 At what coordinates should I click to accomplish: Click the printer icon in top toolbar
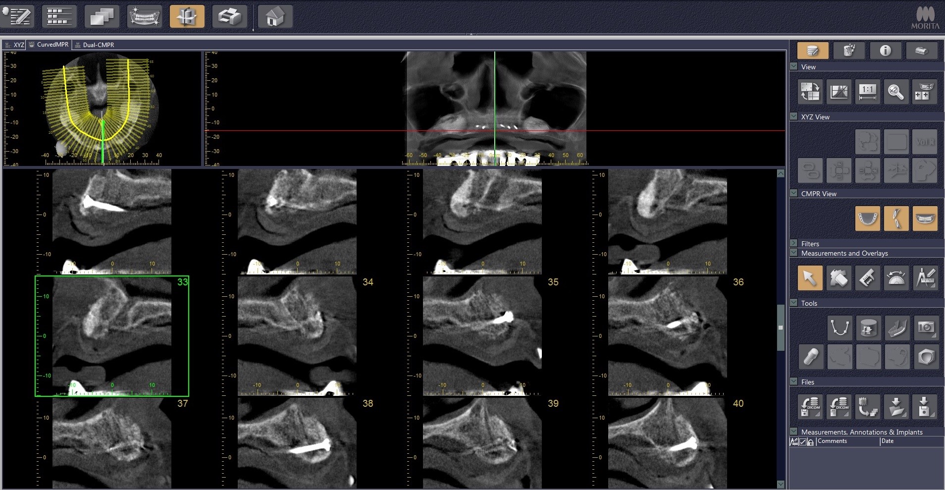[x=229, y=16]
